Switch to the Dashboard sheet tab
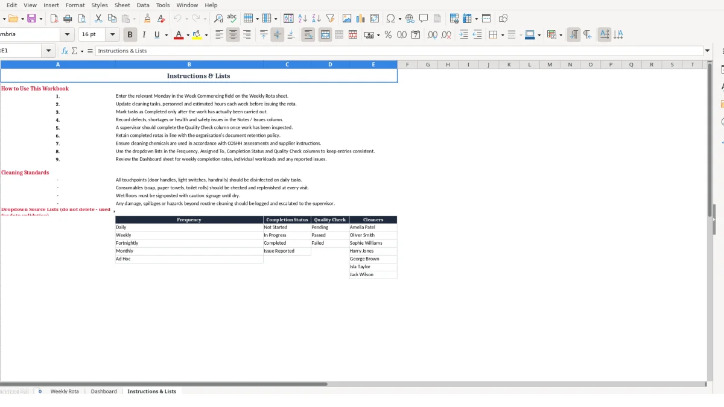 pos(104,391)
